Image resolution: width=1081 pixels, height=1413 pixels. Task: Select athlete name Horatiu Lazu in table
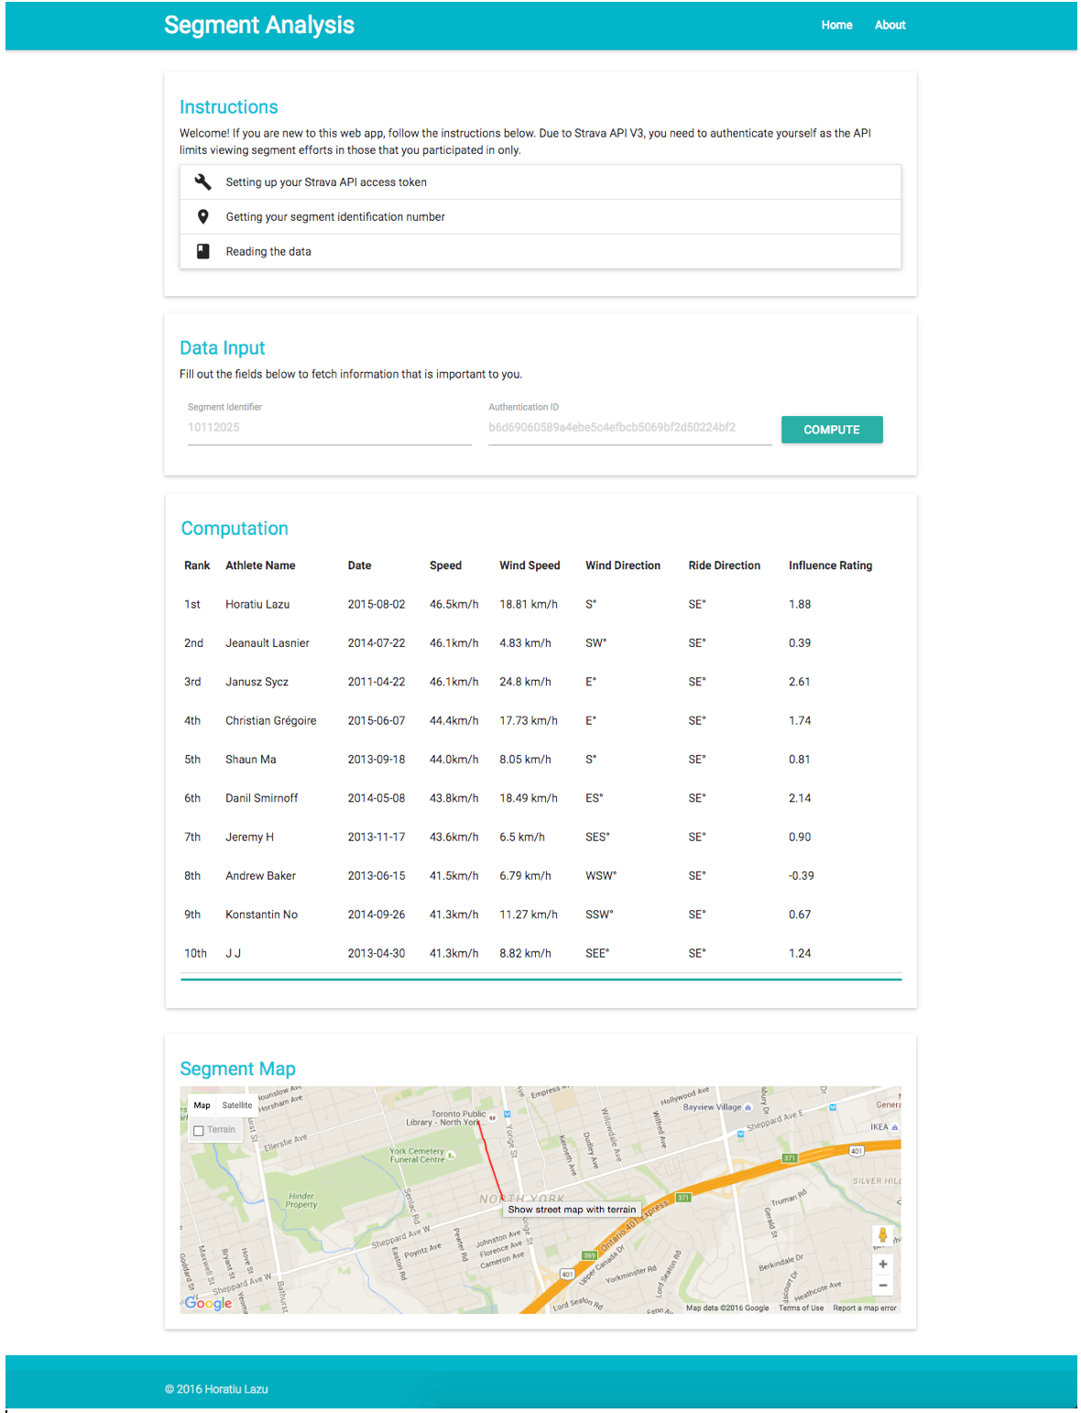point(257,605)
